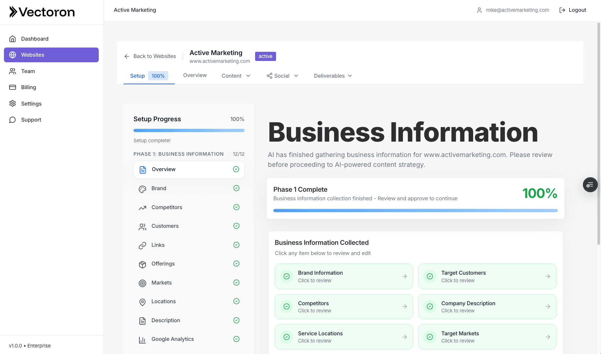Select the Brand palette icon in sidebar
601x354 pixels.
pyautogui.click(x=142, y=188)
